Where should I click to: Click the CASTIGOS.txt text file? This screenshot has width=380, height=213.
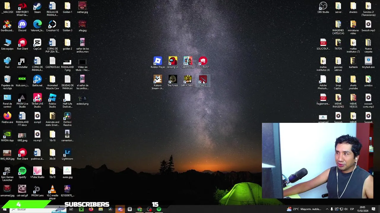(x=53, y=63)
